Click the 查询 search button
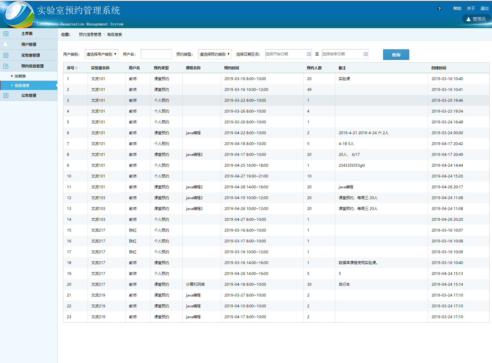492x363 pixels. click(x=396, y=55)
